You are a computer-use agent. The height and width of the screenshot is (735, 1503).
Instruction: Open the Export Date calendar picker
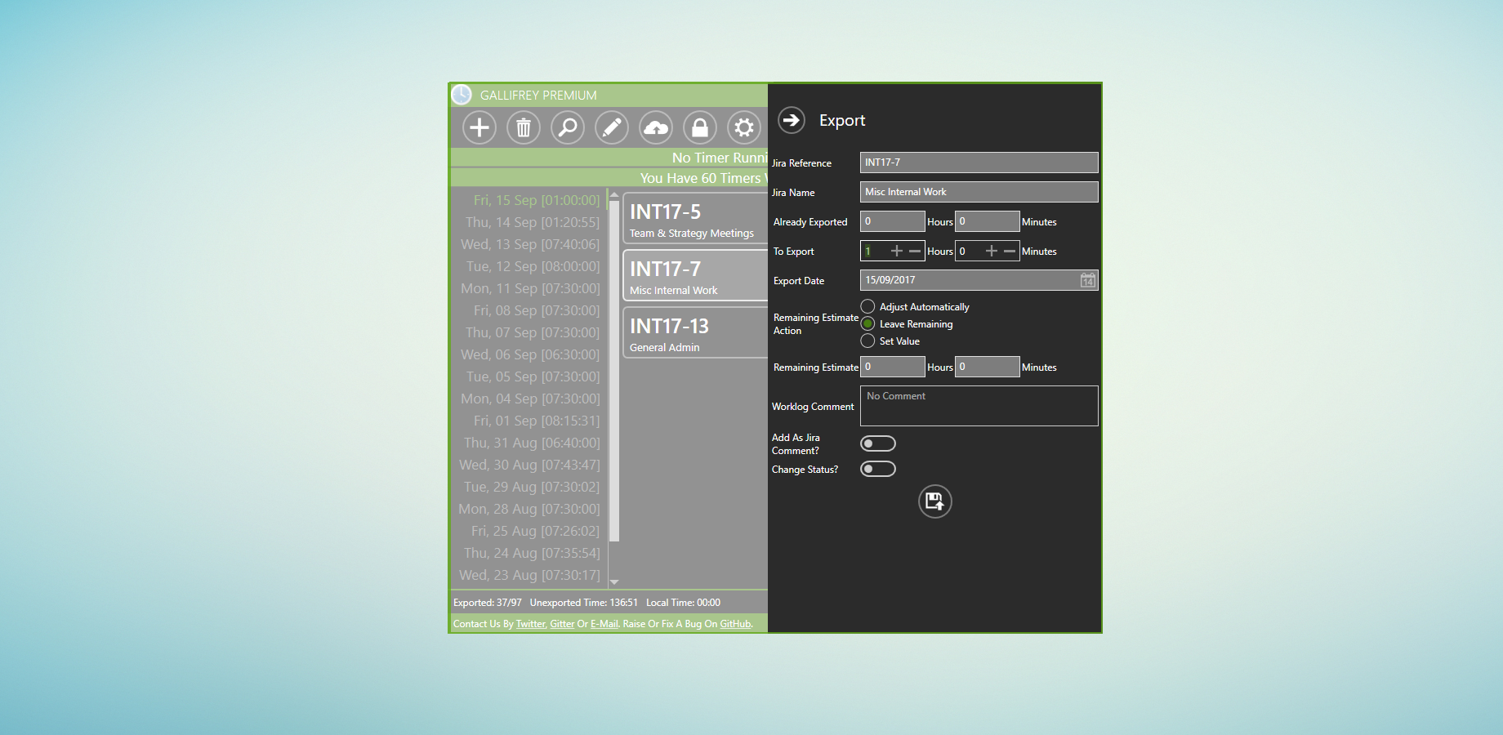pos(1087,280)
